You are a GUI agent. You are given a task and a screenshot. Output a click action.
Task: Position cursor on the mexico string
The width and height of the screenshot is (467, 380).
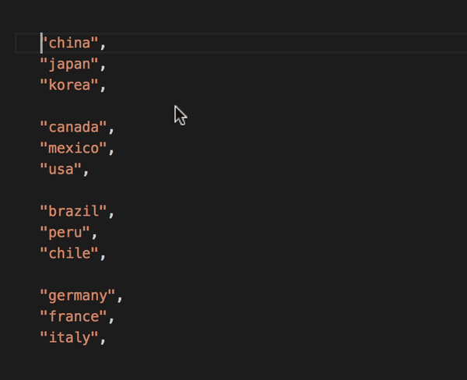74,148
